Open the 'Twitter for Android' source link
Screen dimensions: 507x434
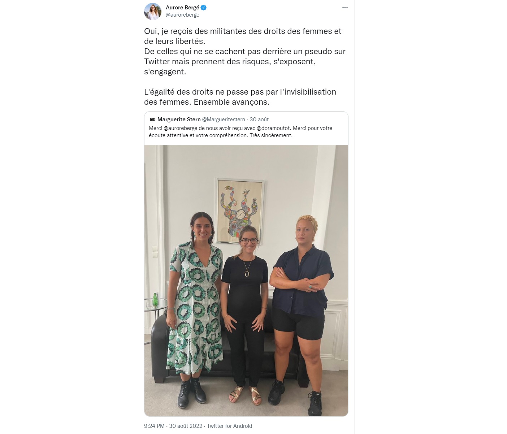tap(230, 426)
